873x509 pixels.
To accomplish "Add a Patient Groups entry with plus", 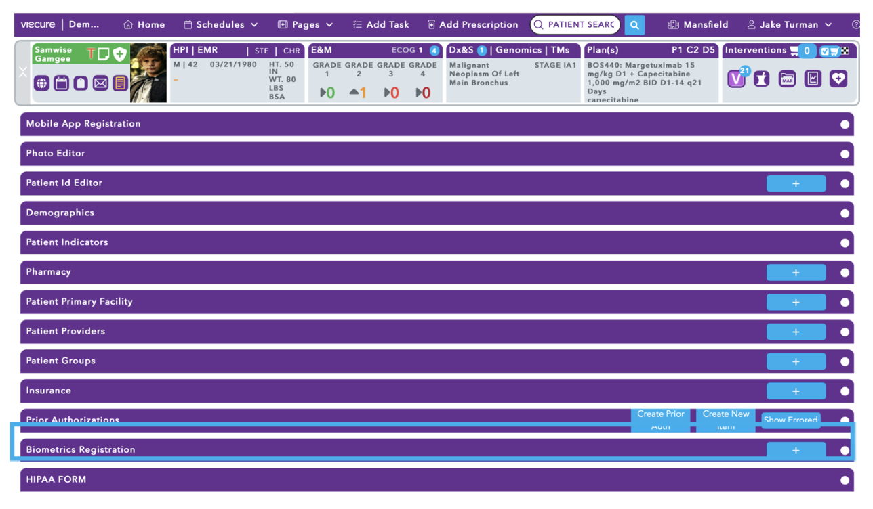I will pyautogui.click(x=796, y=361).
